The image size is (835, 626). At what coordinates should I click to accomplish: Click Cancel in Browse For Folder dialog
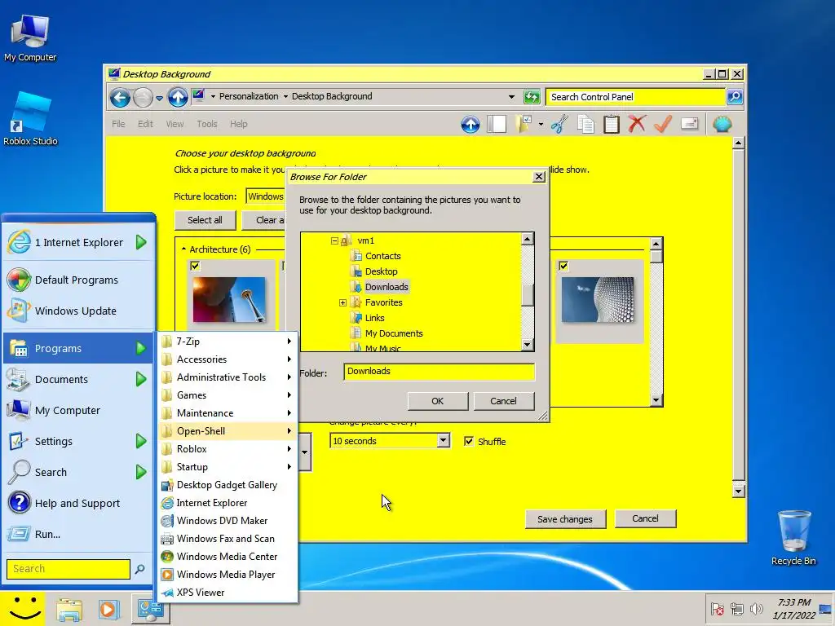coord(503,401)
